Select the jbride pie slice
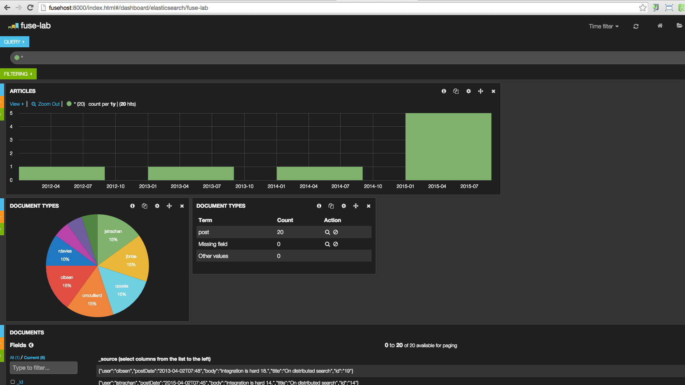 click(x=131, y=260)
